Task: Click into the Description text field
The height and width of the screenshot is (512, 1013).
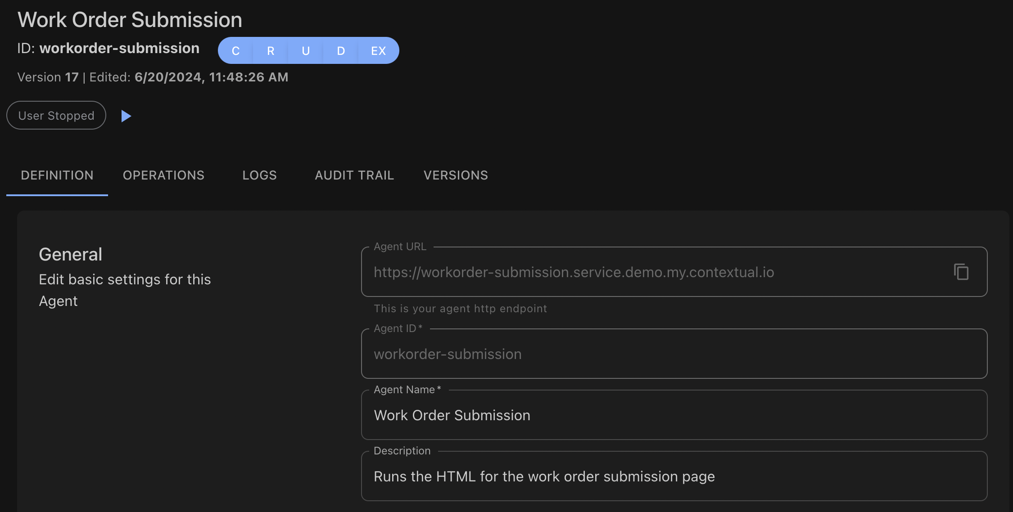Action: [x=674, y=476]
